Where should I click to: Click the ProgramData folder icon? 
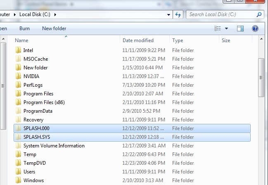[18, 111]
